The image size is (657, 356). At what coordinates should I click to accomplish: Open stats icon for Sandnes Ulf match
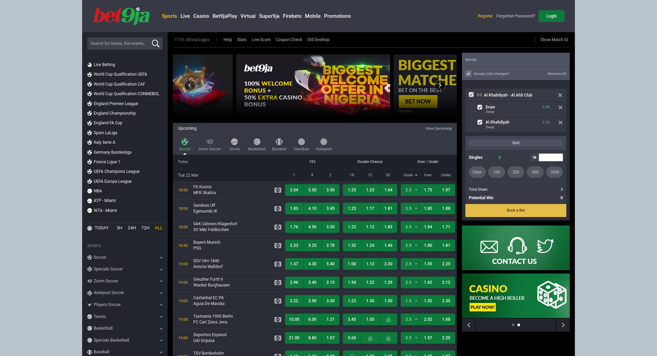(x=278, y=208)
